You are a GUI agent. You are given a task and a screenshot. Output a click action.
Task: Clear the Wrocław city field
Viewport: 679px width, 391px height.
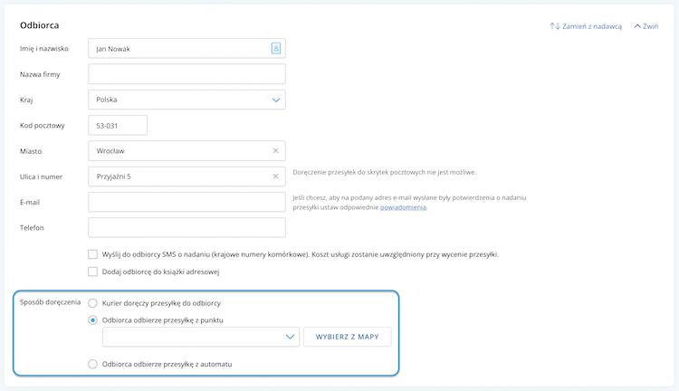coord(275,150)
